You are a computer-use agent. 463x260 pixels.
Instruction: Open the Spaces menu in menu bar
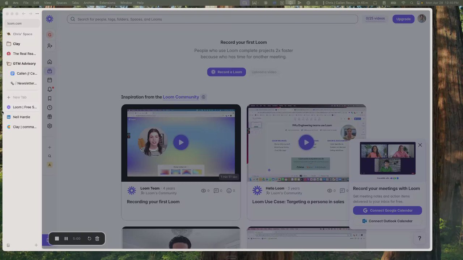tap(61, 3)
